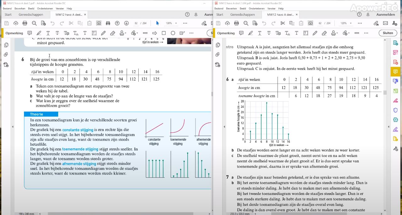
Task: Select the highlighter tool in the left window
Action: (x=39, y=33)
